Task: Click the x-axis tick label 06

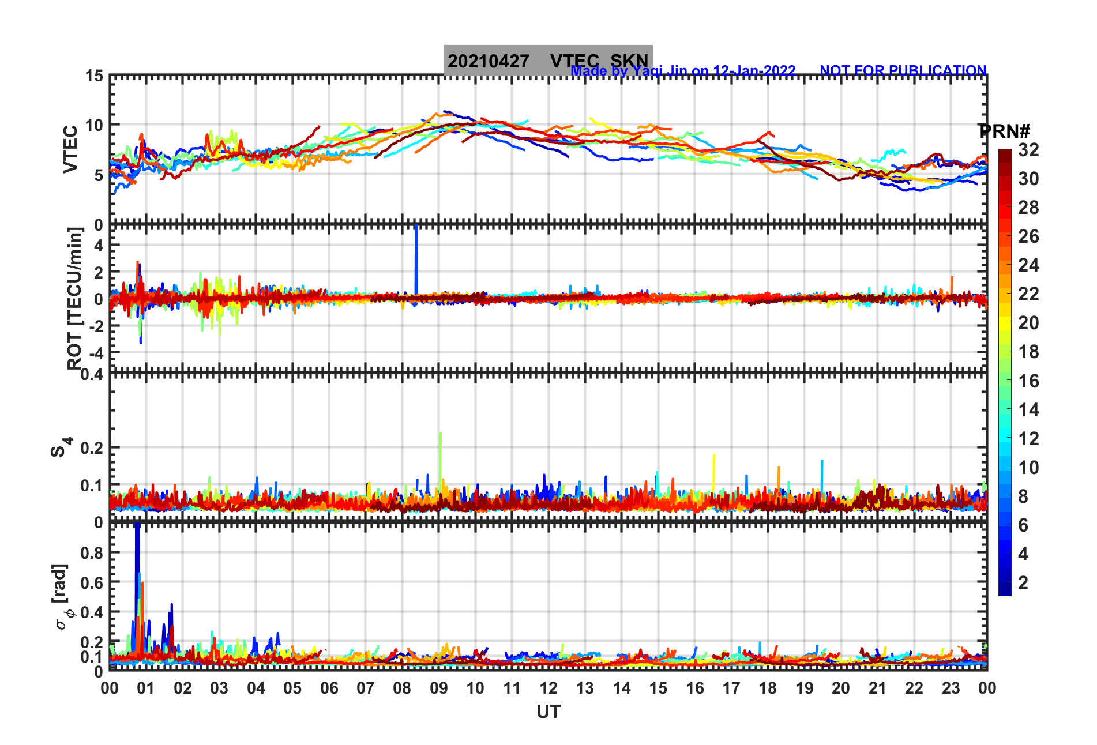Action: point(329,688)
